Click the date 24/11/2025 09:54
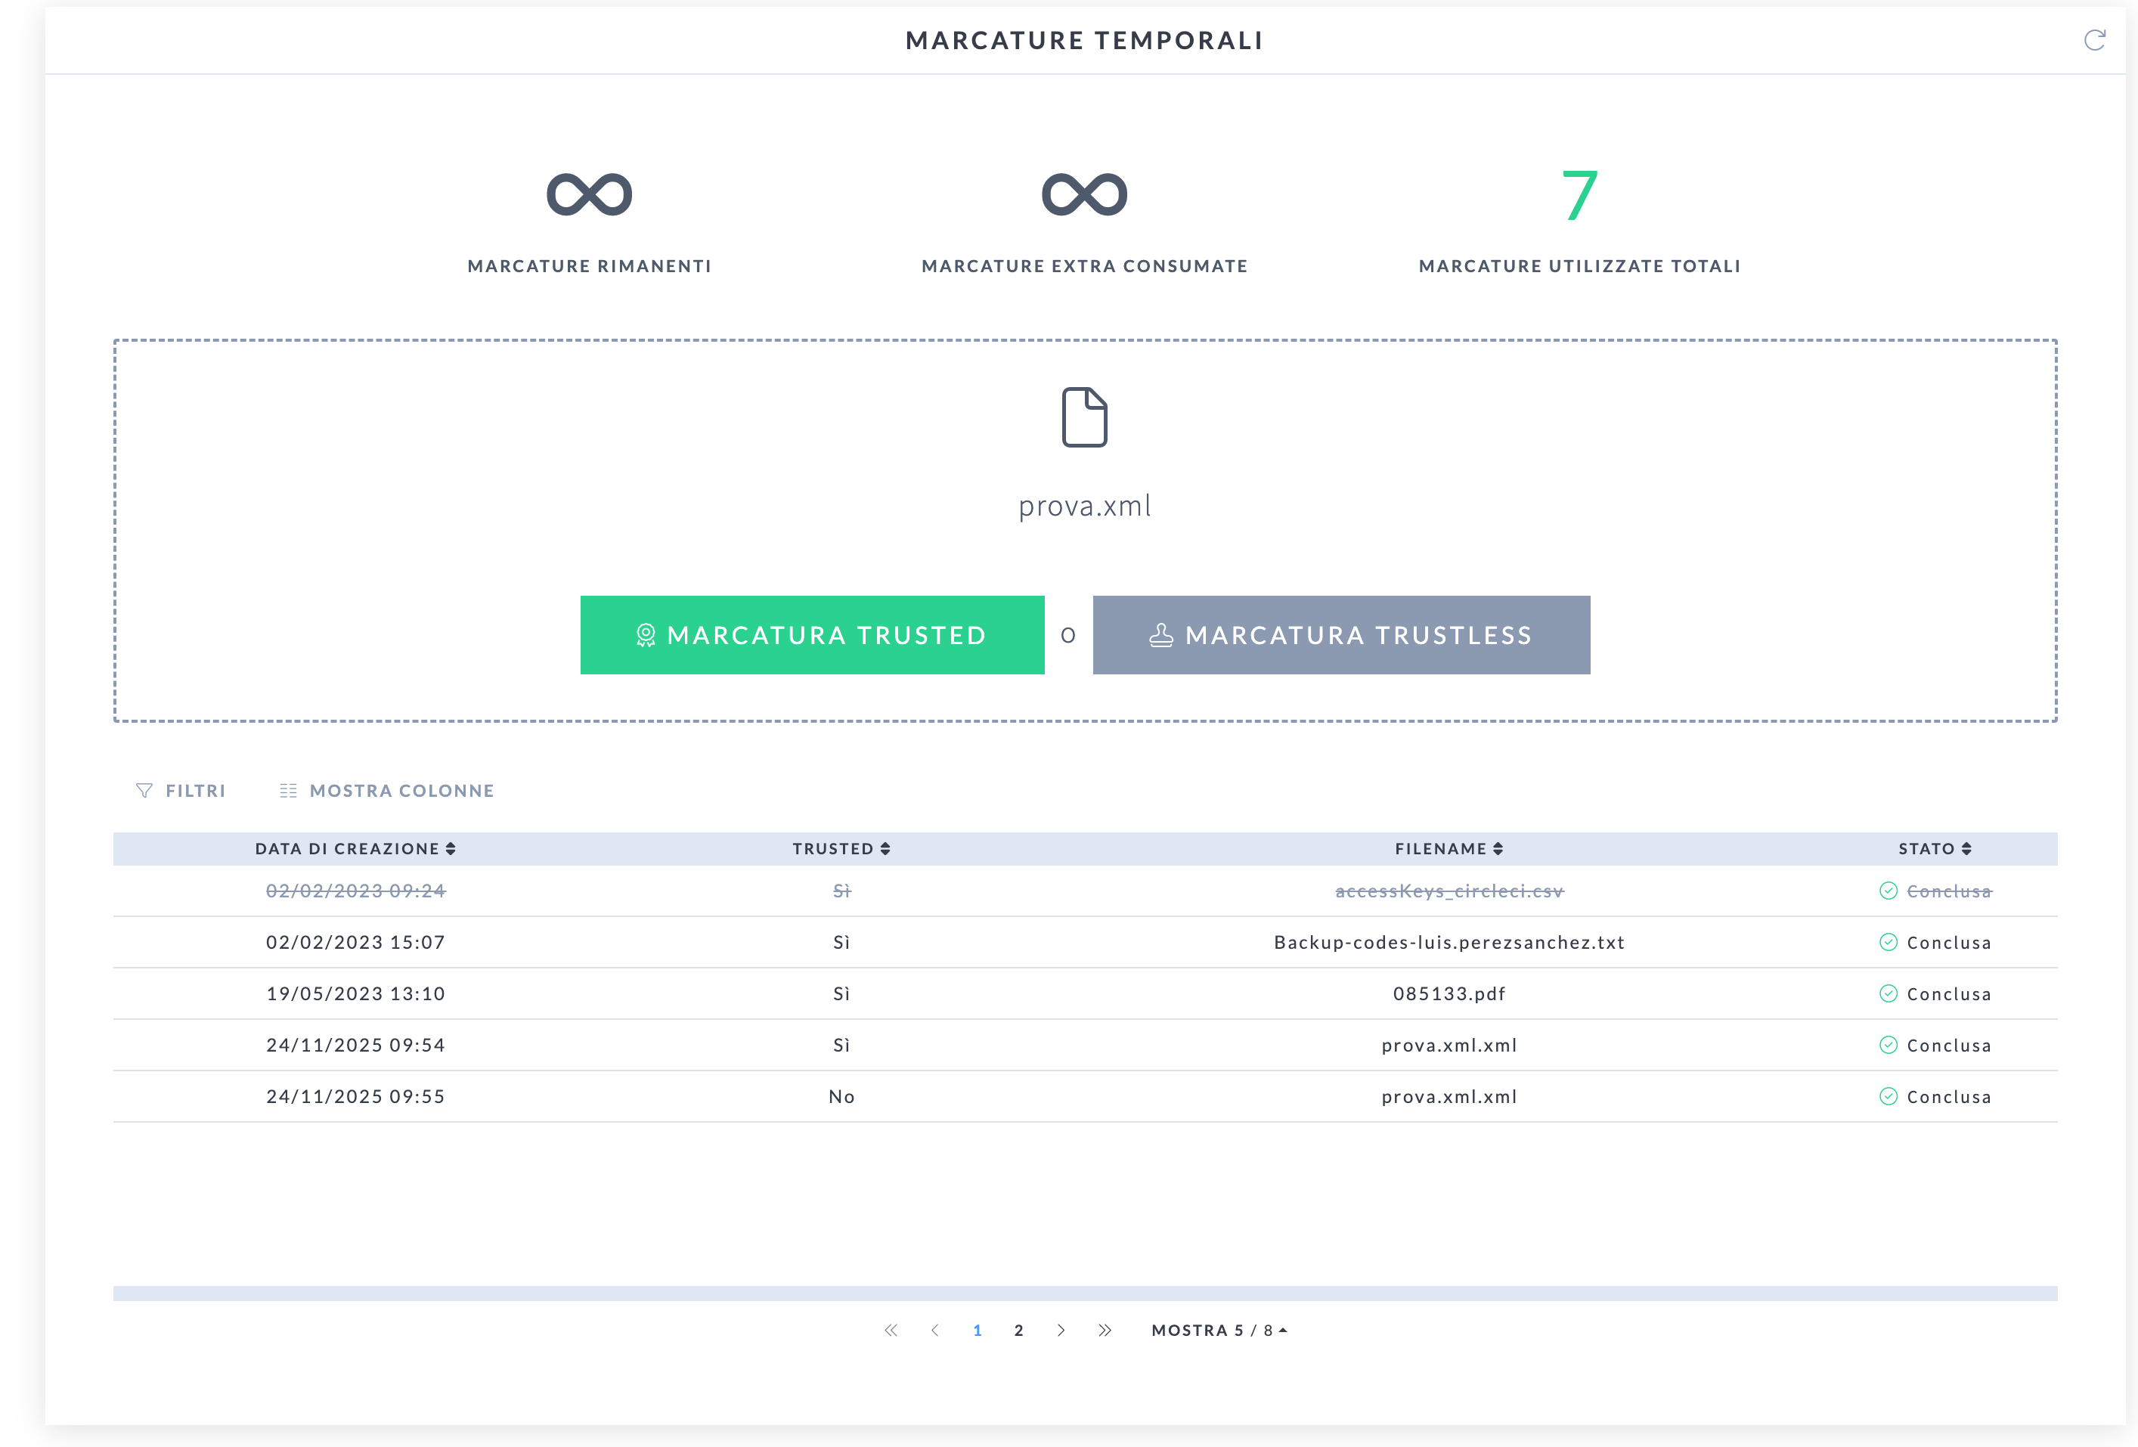Screen dimensions: 2138x1447 point(355,1045)
